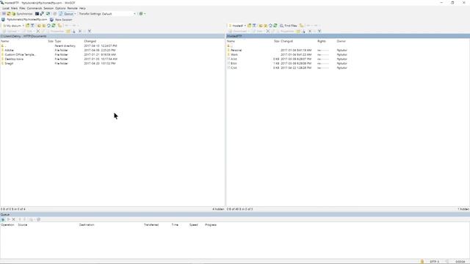
Task: Click the queue panel start icon
Action: coord(8,219)
